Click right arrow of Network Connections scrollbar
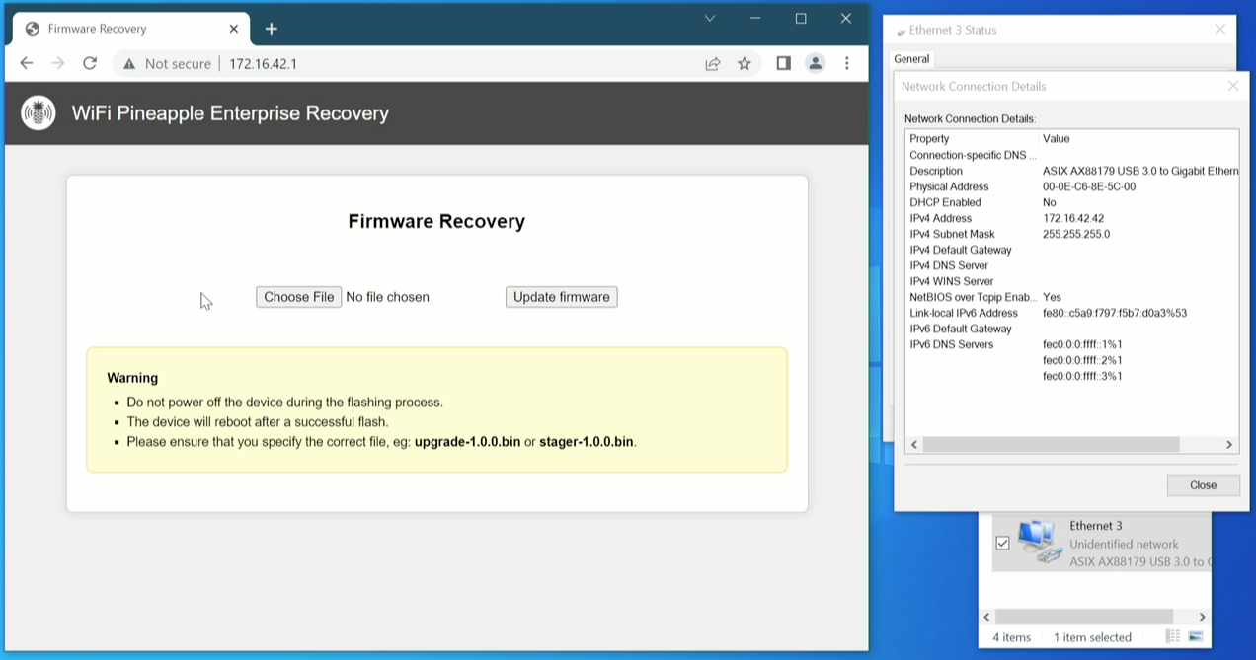Viewport: 1256px width, 660px height. (1202, 618)
